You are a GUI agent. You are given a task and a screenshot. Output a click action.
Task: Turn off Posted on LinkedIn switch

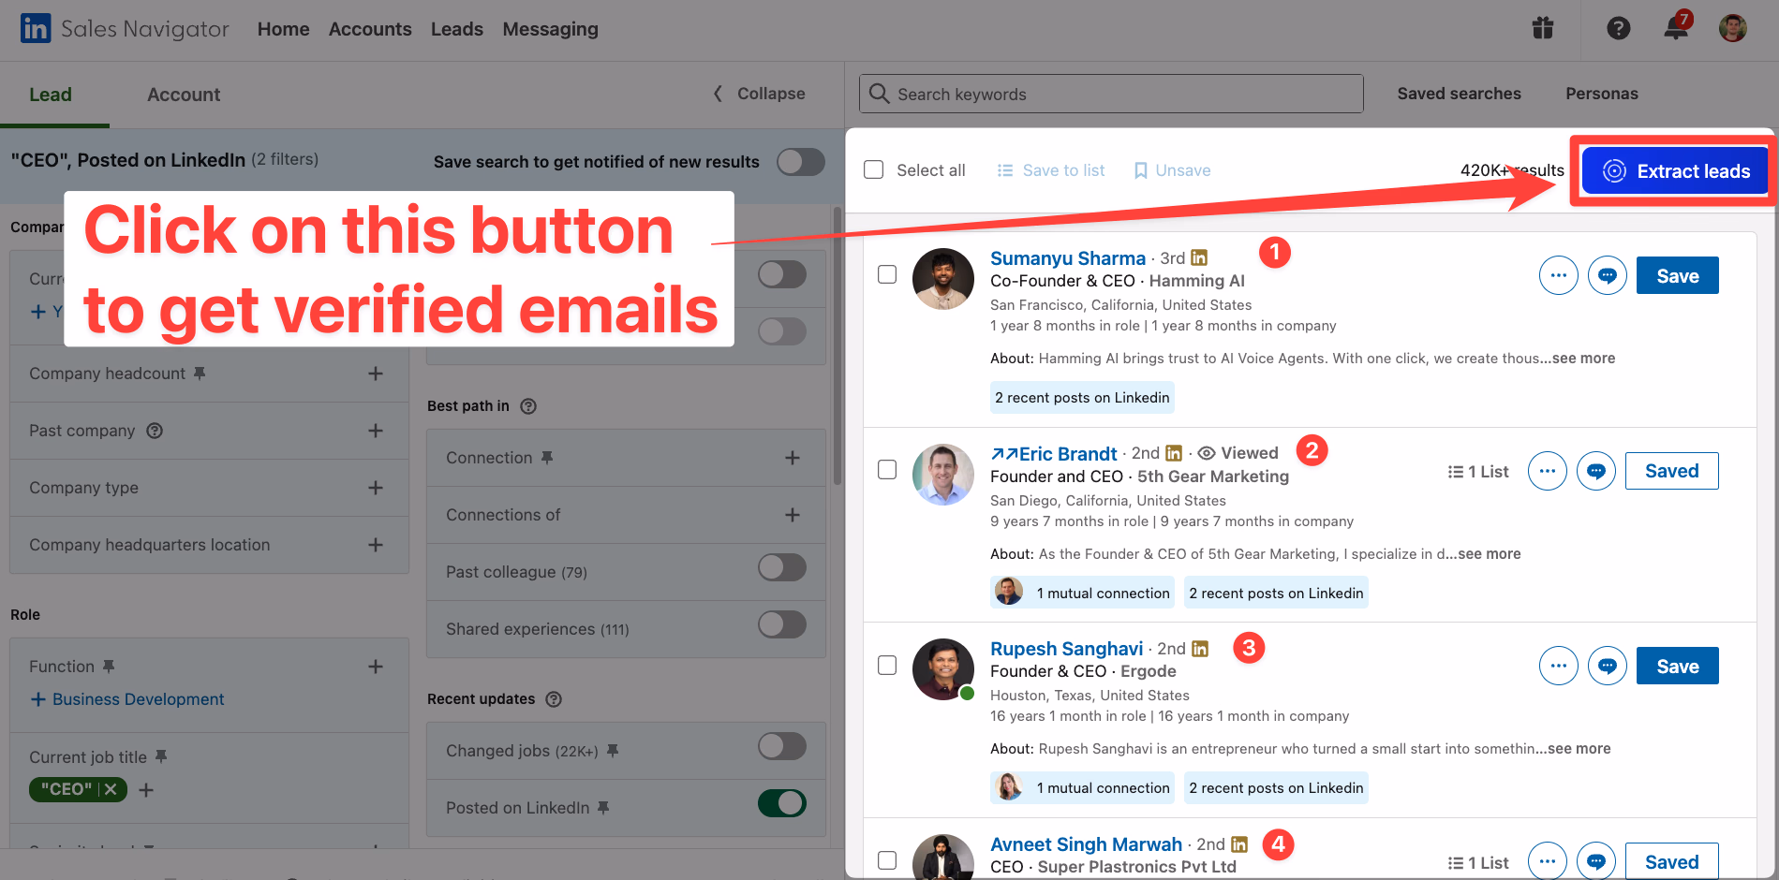[782, 803]
